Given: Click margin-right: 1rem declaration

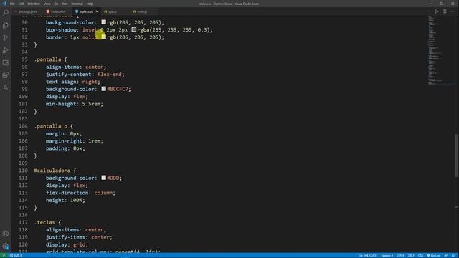Looking at the screenshot, I should point(75,141).
